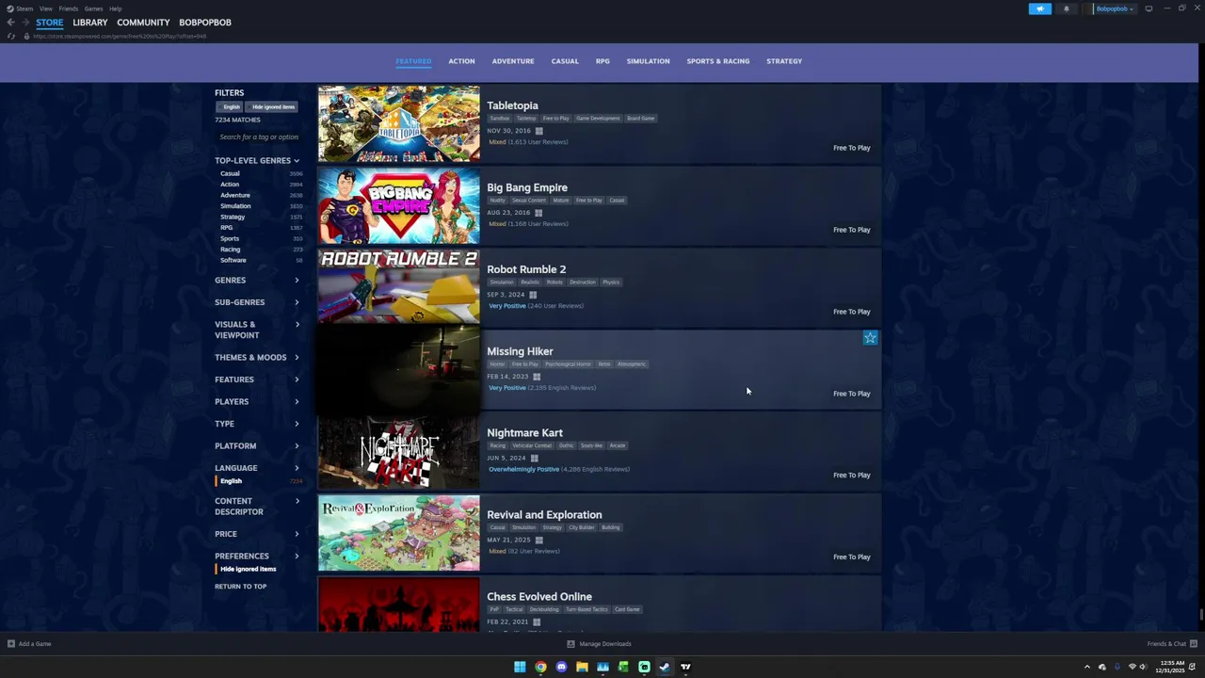Viewport: 1205px width, 678px height.
Task: Click the Big Picture mode icon
Action: [x=1149, y=8]
